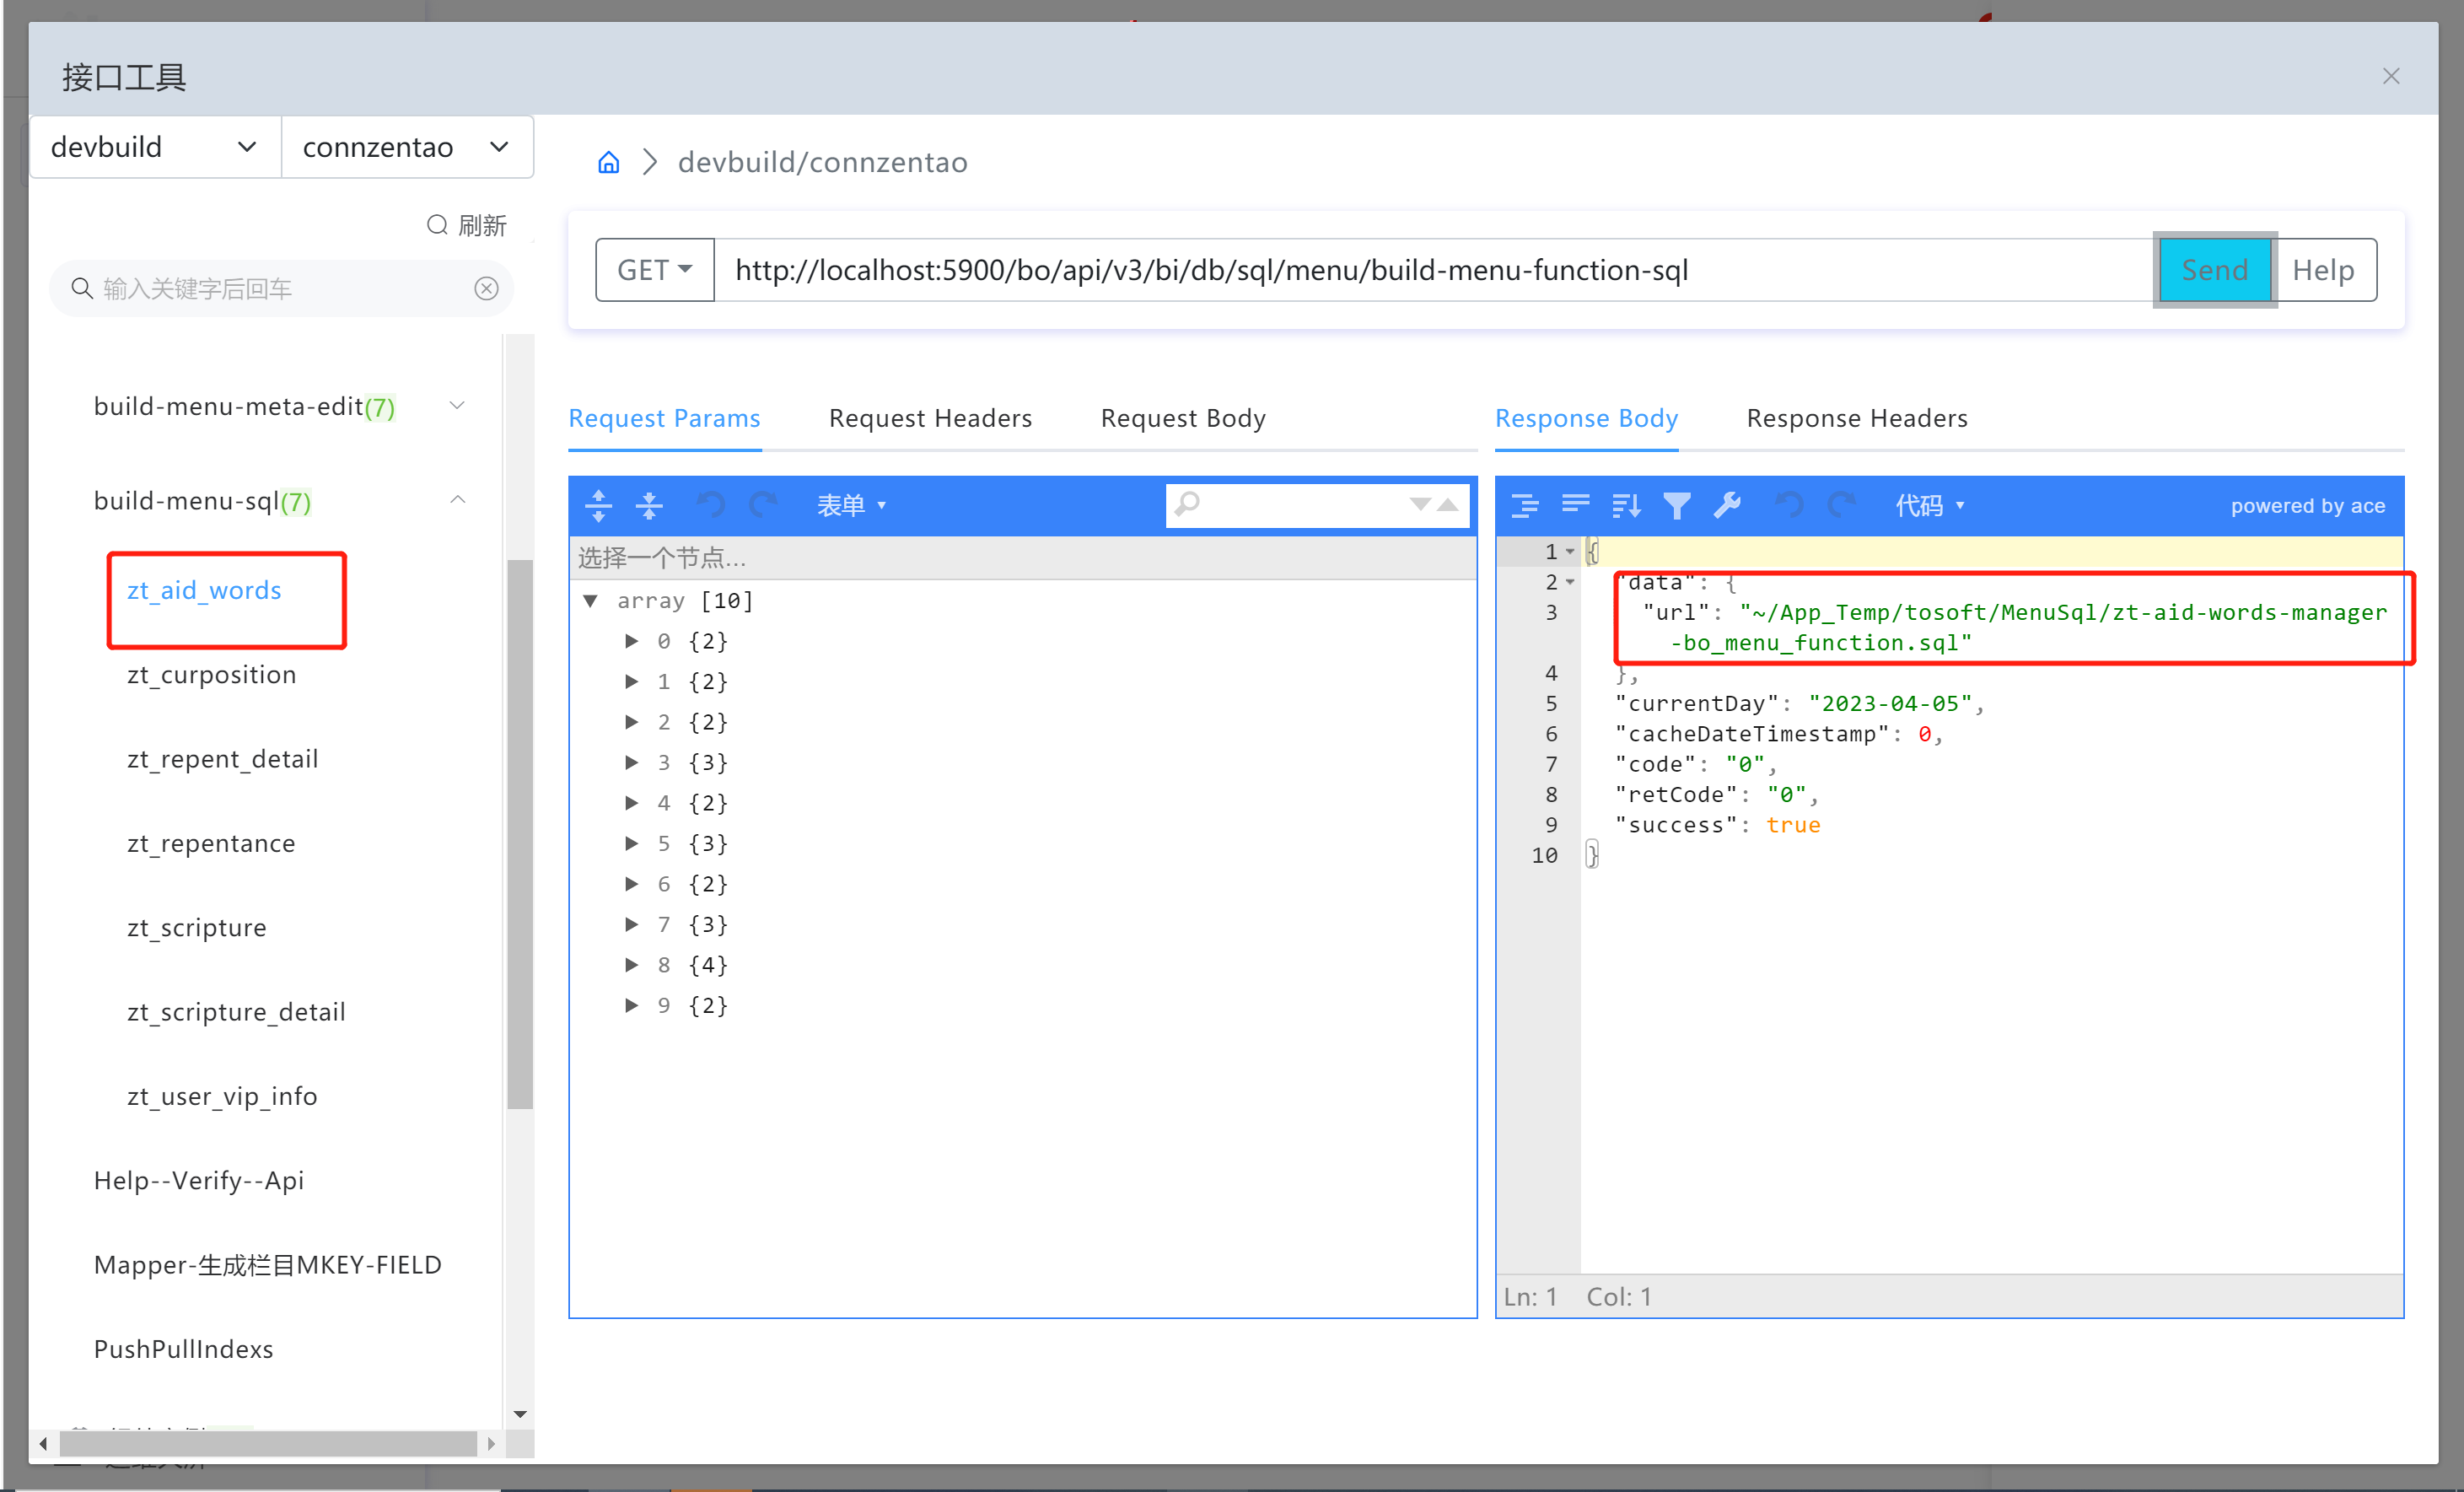Select zt_user_vip_info in sidebar
Screen dimensions: 2464x1492
coord(222,1096)
